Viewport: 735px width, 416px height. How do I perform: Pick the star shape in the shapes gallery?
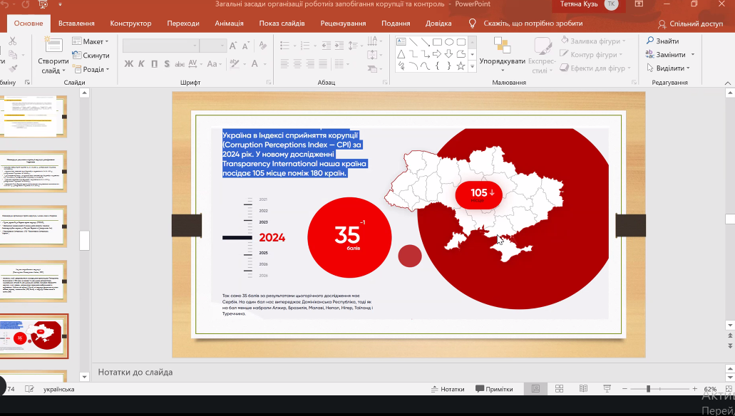461,66
